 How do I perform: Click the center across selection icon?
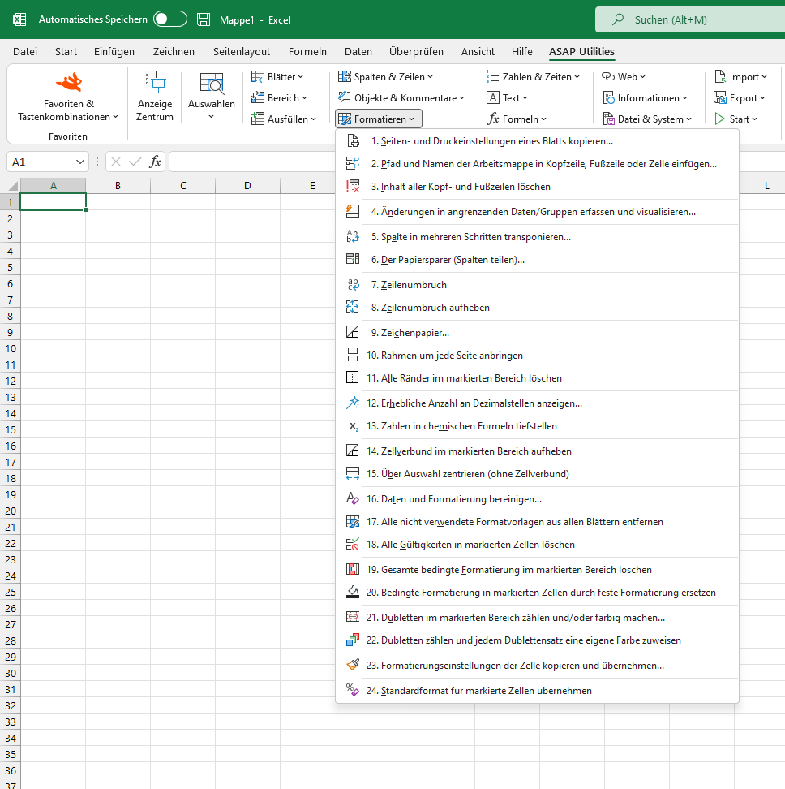353,473
